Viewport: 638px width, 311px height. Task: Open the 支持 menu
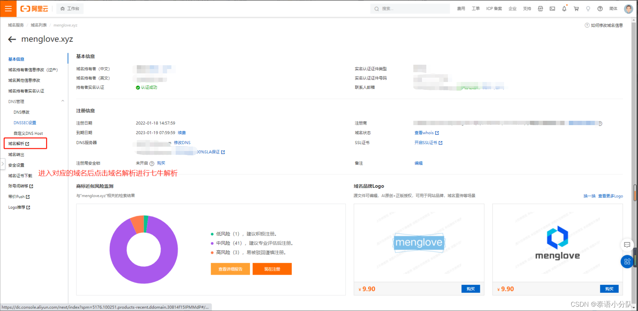coord(527,9)
